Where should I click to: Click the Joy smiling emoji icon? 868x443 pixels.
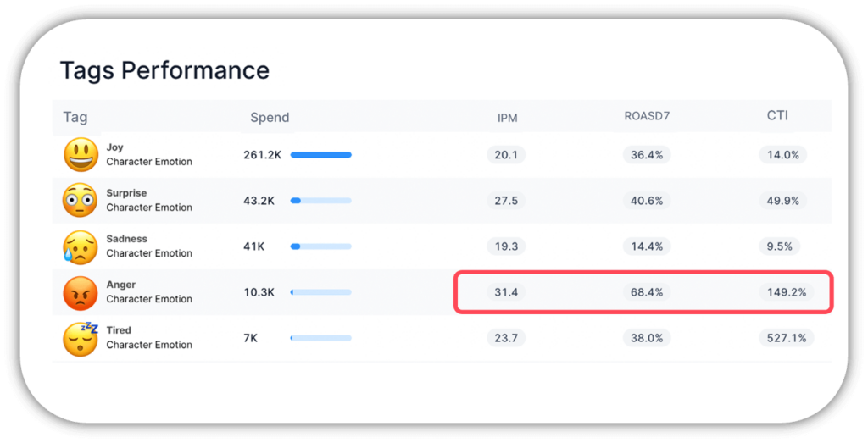[x=81, y=154]
